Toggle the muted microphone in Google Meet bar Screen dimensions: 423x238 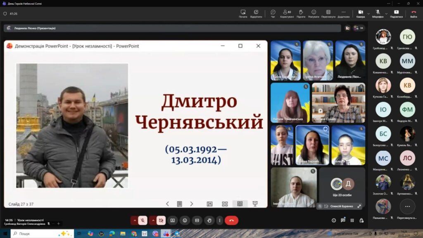click(143, 221)
